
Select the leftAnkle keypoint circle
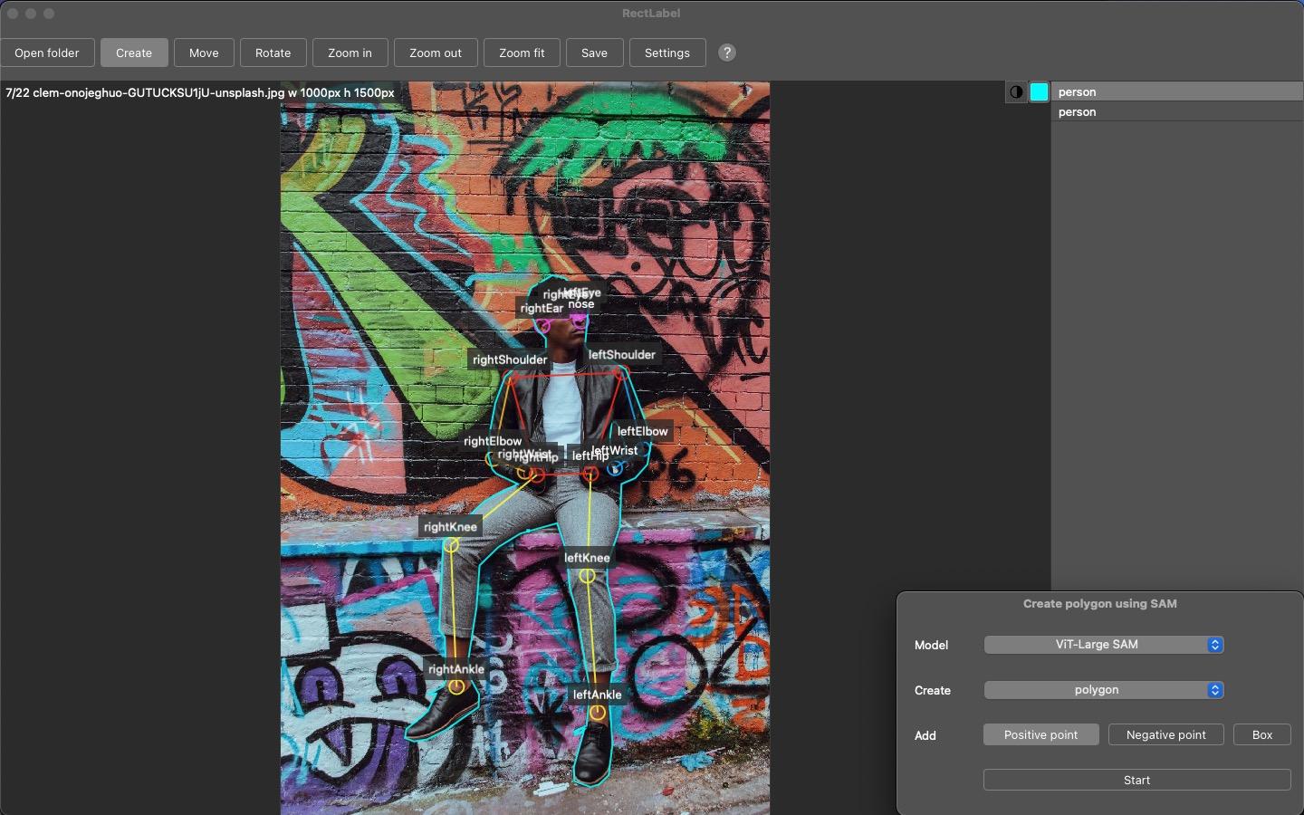598,714
